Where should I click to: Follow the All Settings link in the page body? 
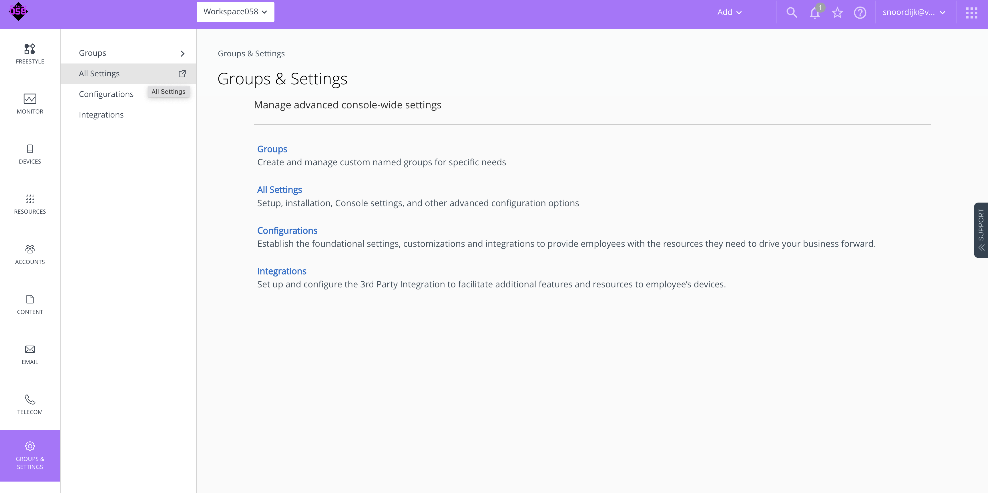click(x=279, y=189)
